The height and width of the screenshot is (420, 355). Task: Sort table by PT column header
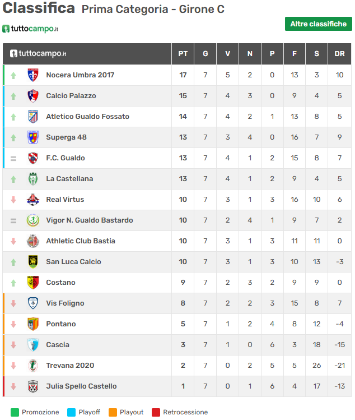click(x=183, y=54)
